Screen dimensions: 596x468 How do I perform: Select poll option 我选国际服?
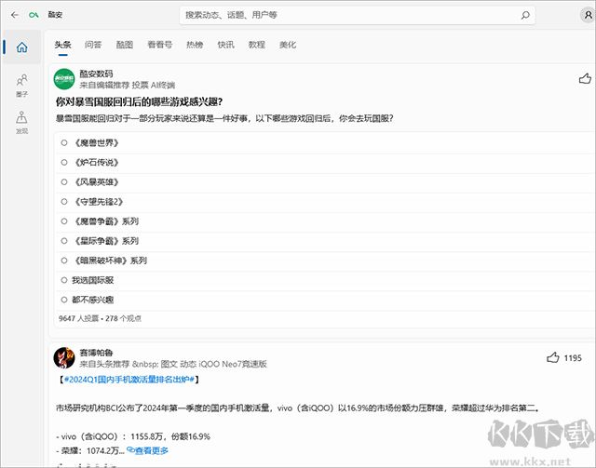click(x=64, y=280)
